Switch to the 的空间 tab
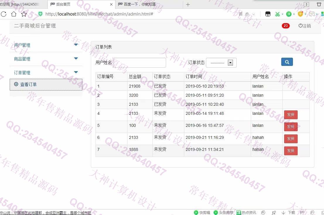The image size is (324, 215). coord(23,4)
